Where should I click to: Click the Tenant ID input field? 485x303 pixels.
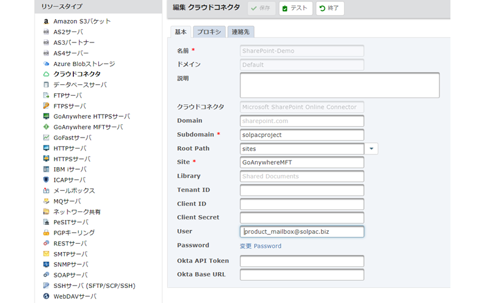pos(302,190)
